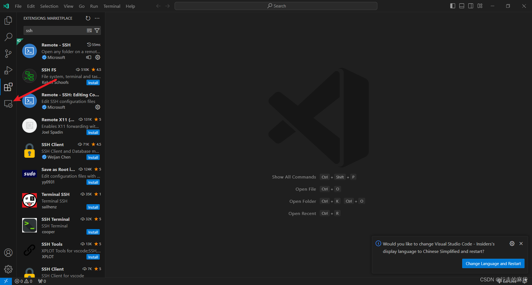
Task: Open the Selection menu
Action: point(49,6)
